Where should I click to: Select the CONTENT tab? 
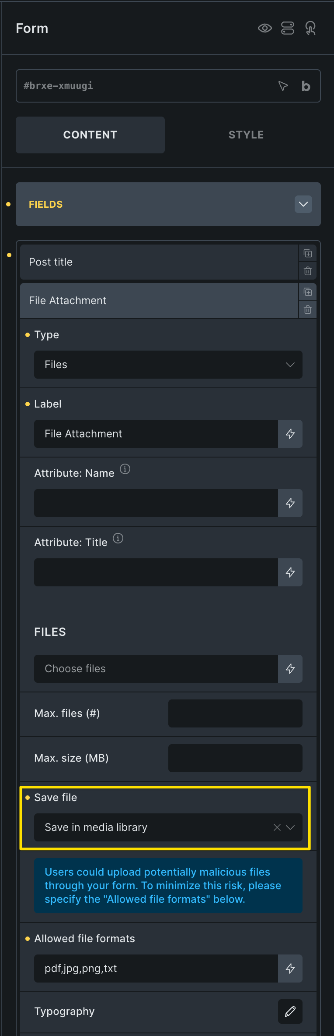(x=90, y=135)
